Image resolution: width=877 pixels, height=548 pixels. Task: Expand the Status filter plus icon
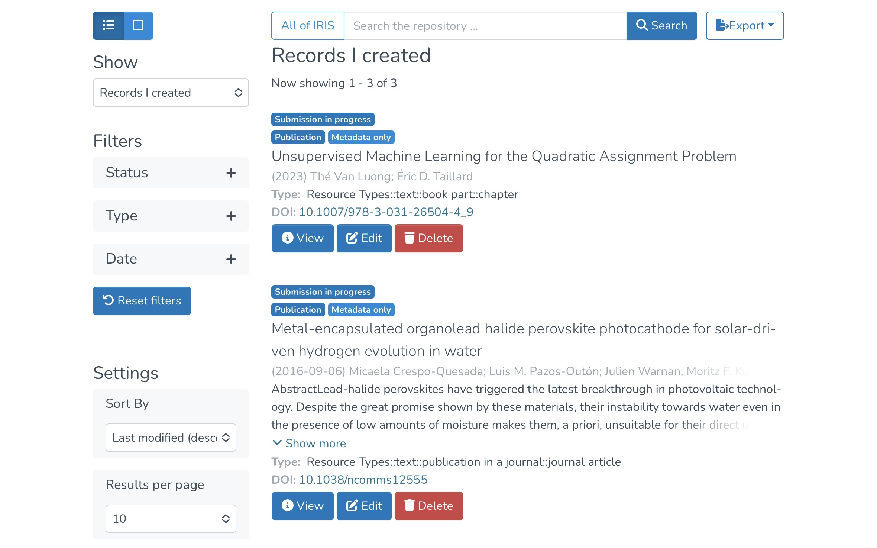(231, 173)
